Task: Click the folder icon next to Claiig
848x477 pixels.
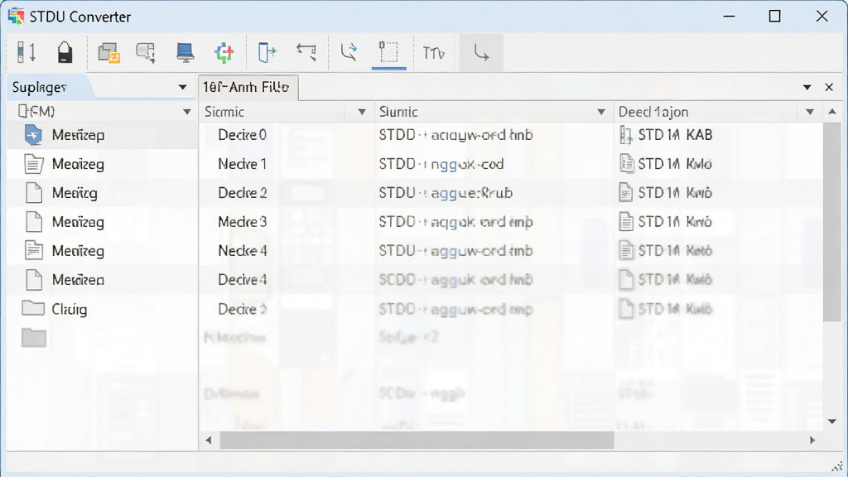Action: coord(33,308)
